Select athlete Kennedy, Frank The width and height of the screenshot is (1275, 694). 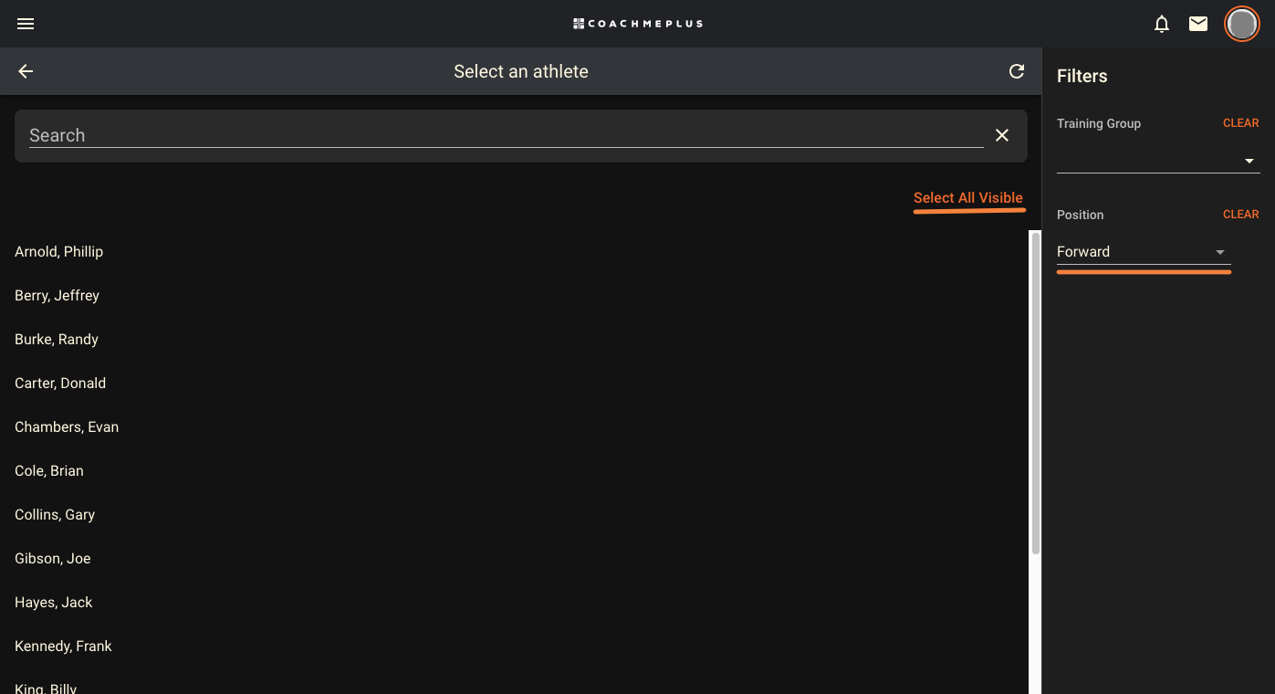click(63, 646)
